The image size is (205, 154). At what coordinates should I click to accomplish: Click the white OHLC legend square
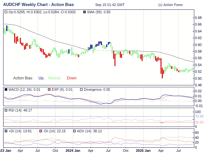tap(6, 12)
